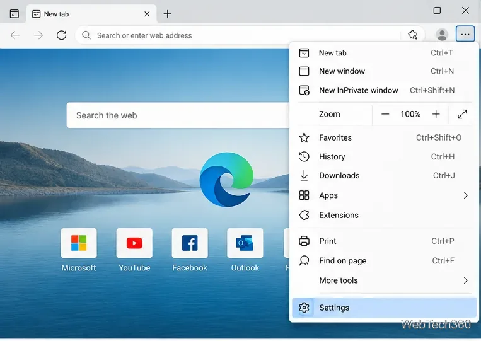Go forward with the forward arrow

(38, 35)
